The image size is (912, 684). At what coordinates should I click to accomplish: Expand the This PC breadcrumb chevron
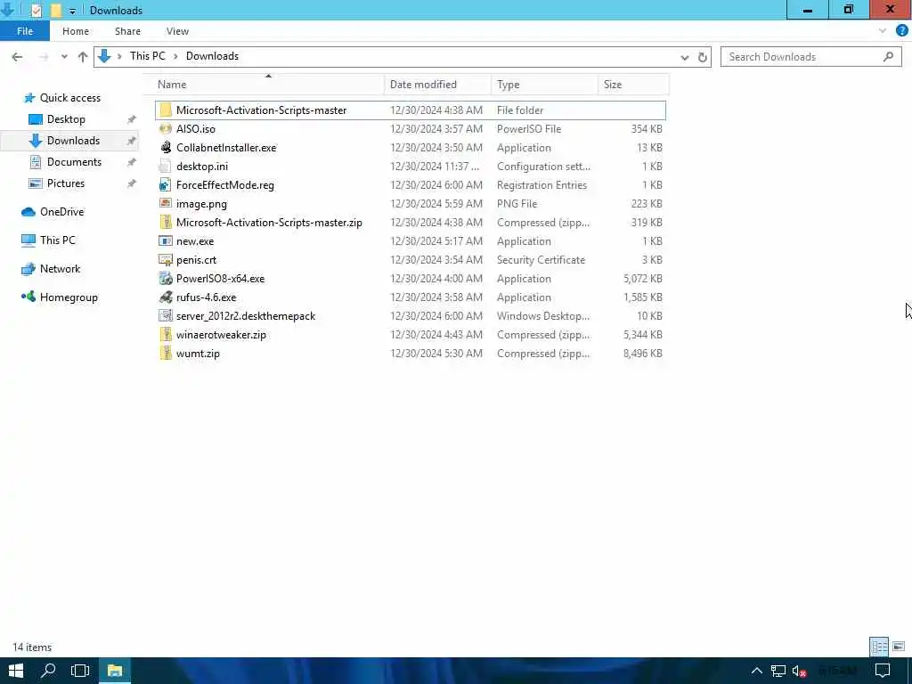(x=175, y=56)
